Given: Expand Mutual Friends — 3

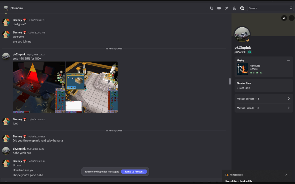Looking at the screenshot, I should coord(263,108).
